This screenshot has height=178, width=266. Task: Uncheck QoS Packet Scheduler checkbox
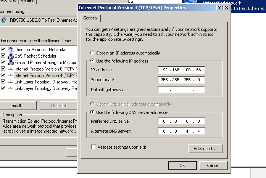point(3,56)
